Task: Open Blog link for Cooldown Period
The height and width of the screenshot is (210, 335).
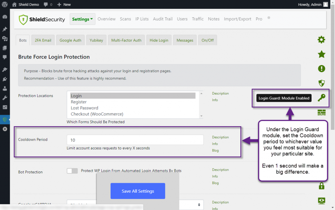Action: click(215, 150)
